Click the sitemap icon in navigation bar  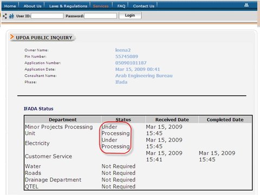tap(246, 5)
